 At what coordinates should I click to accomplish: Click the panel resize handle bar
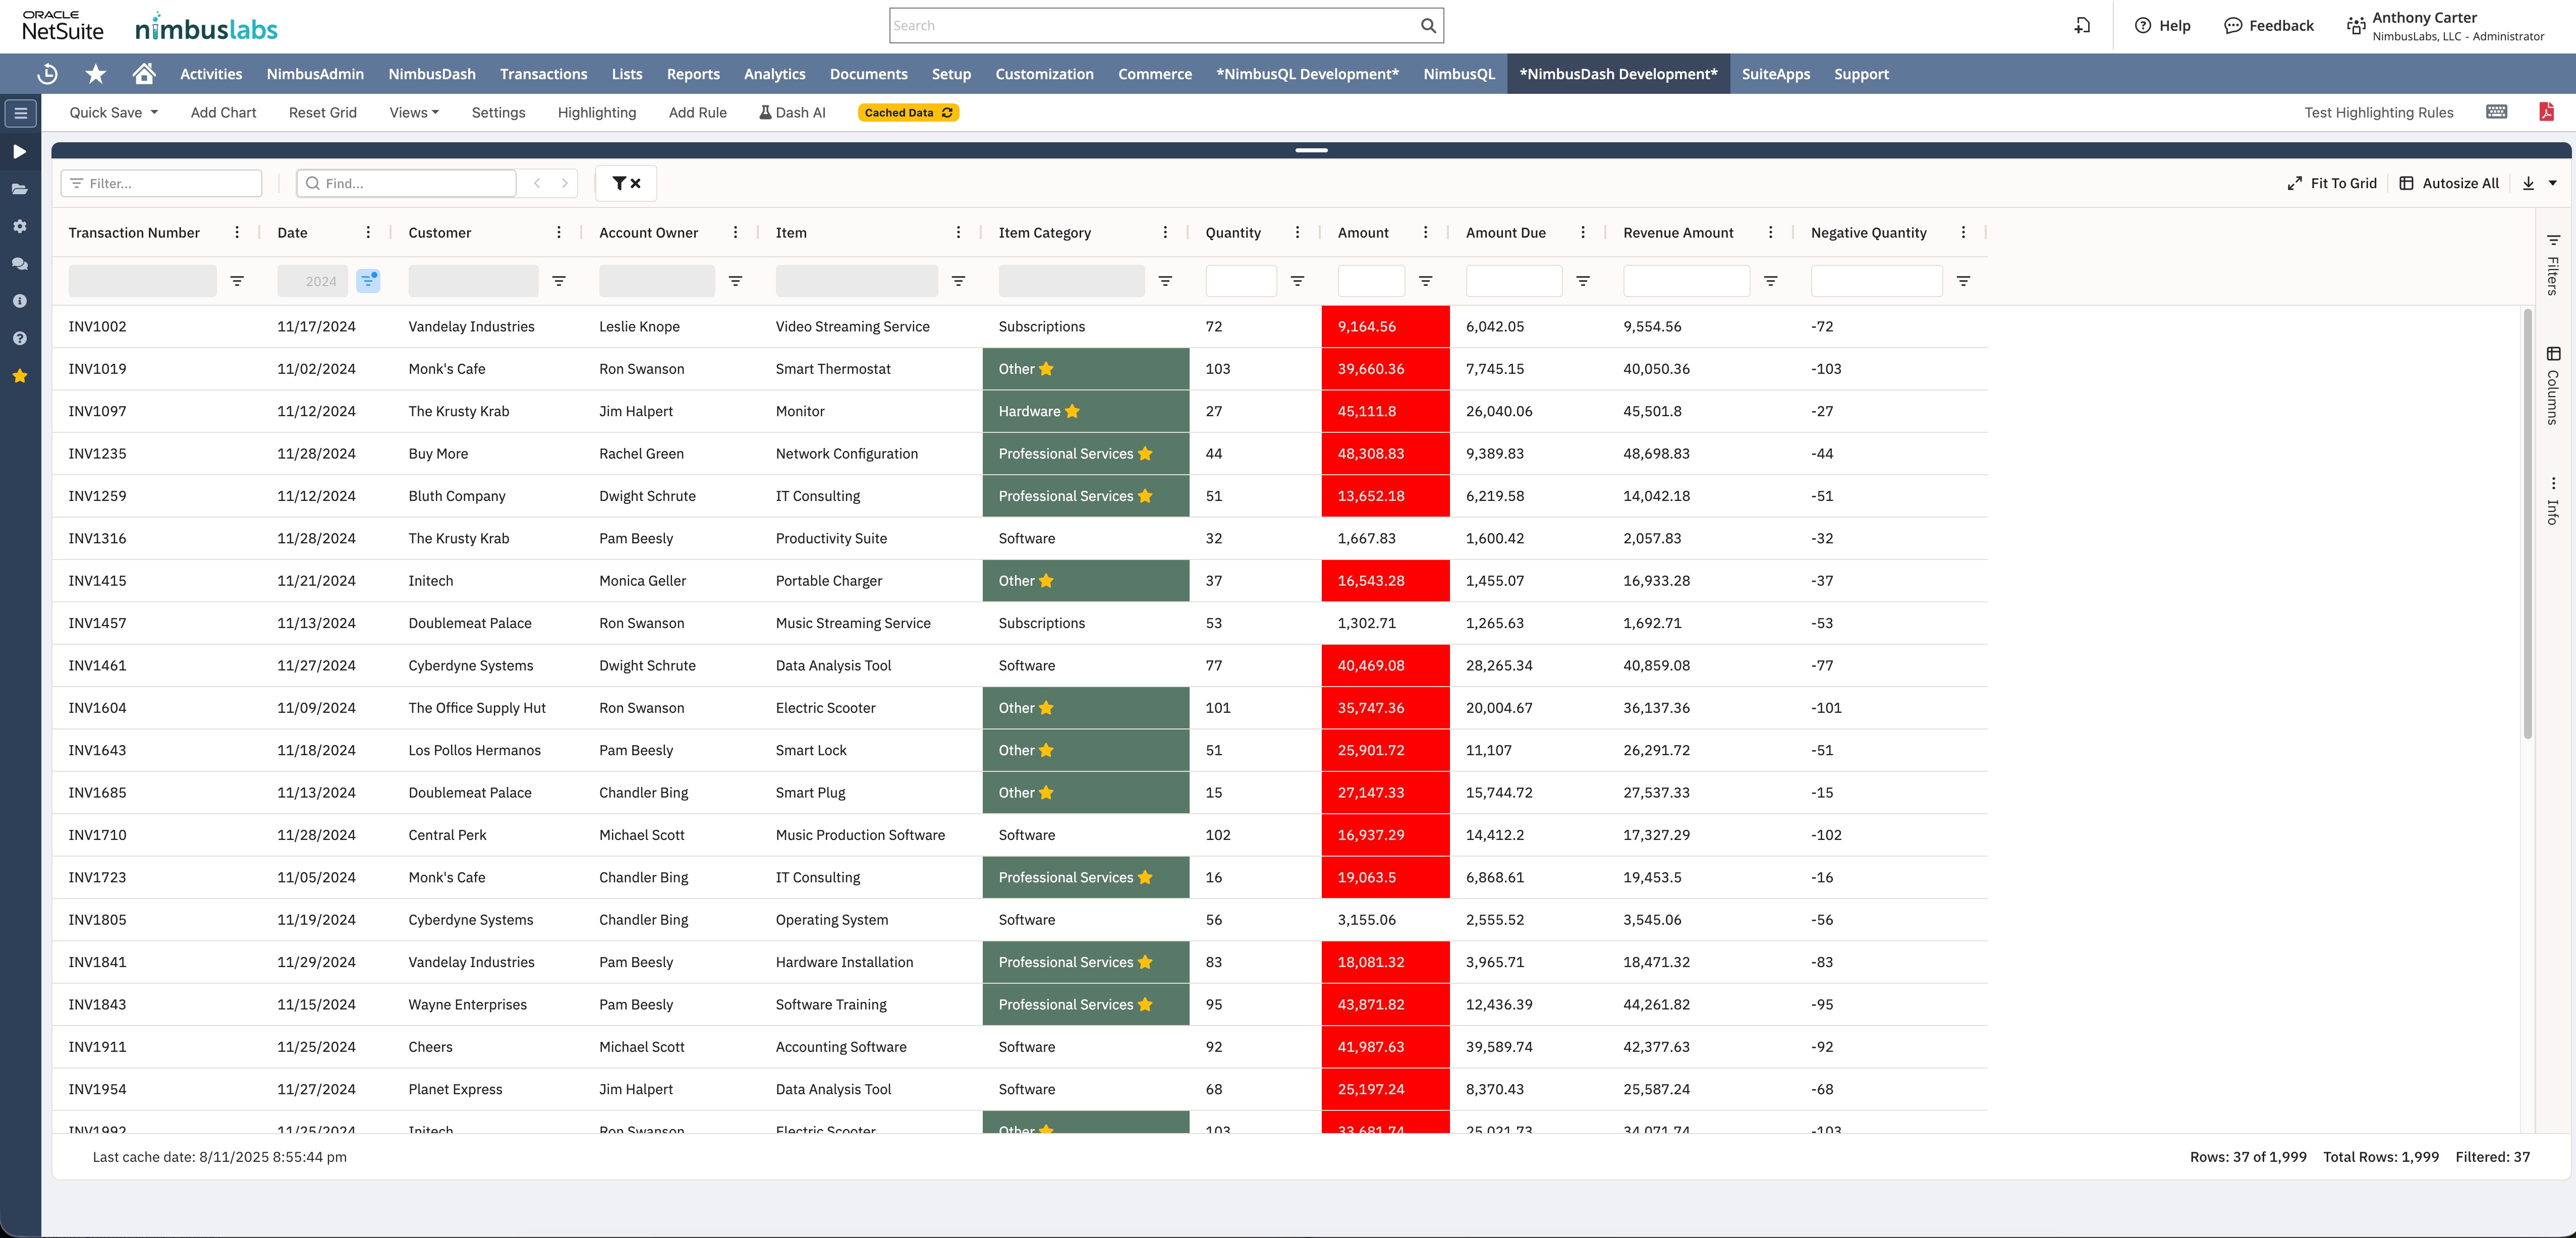click(1311, 150)
